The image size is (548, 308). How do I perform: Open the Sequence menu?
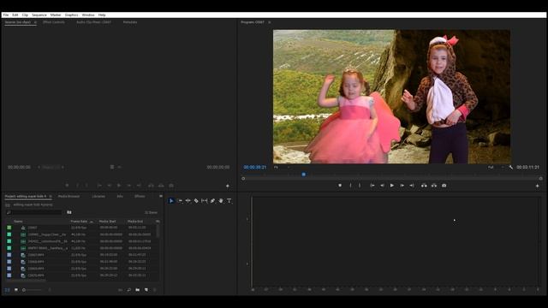tap(39, 15)
